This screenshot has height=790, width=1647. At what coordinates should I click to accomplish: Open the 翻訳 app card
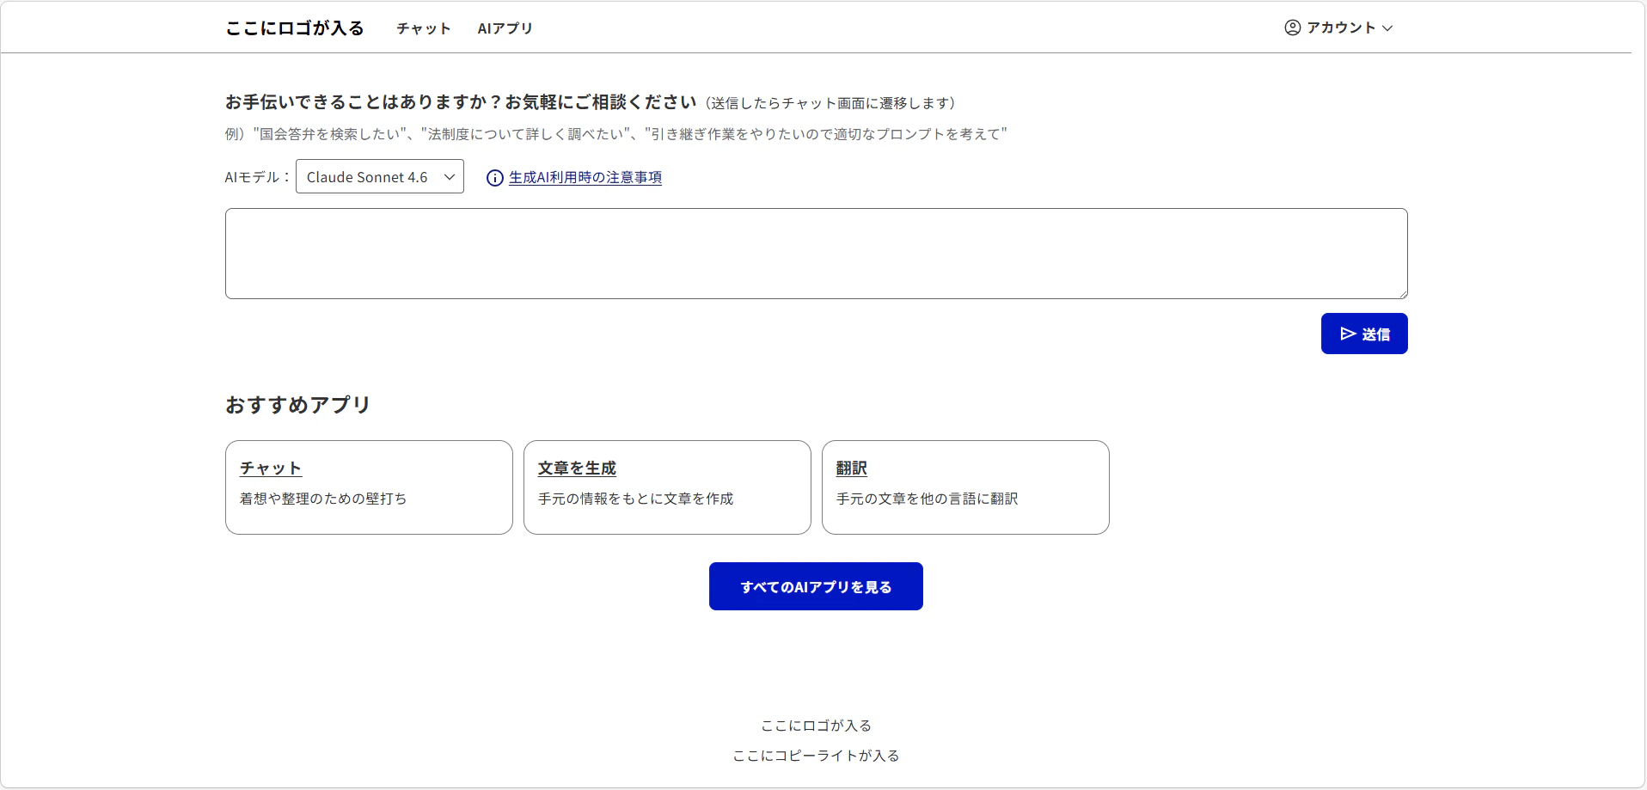point(965,487)
